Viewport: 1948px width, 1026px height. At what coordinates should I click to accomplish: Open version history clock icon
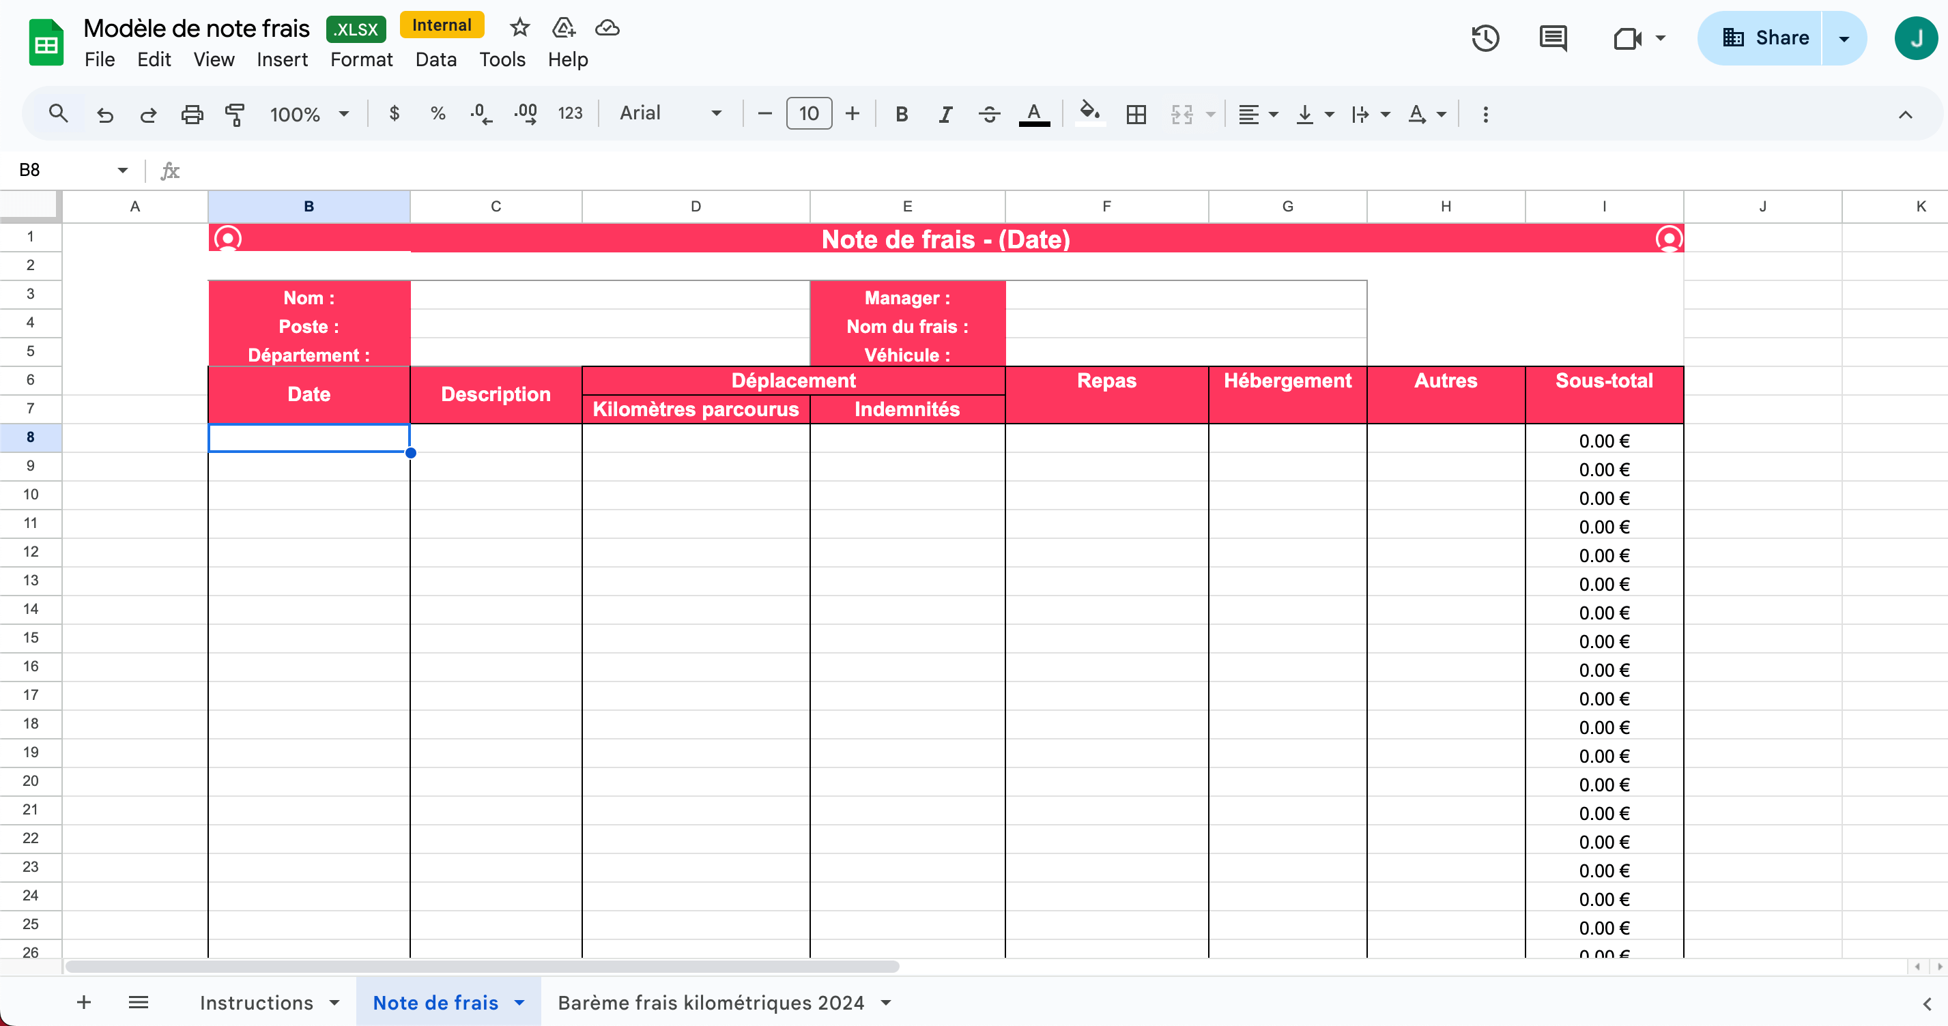point(1485,38)
